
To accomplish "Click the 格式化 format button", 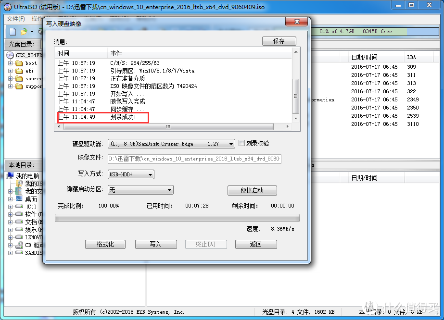I will pos(105,244).
